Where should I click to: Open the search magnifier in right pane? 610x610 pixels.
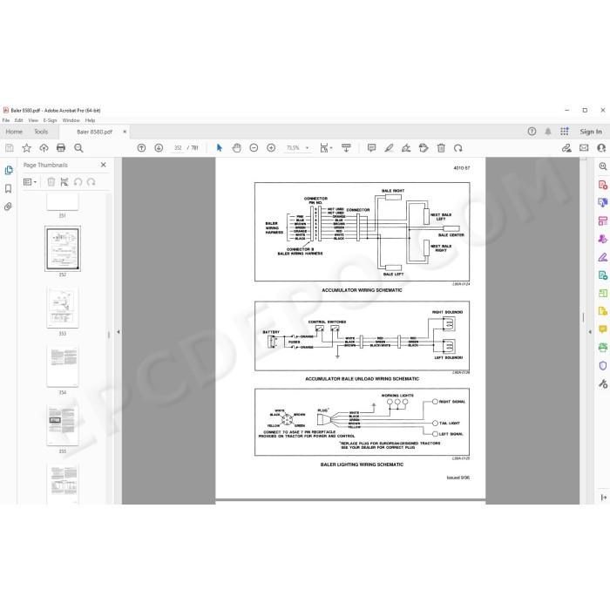click(603, 166)
